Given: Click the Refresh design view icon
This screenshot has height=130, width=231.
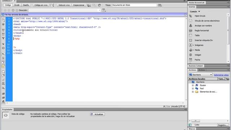Looking at the screenshot, I should [x=100, y=5].
